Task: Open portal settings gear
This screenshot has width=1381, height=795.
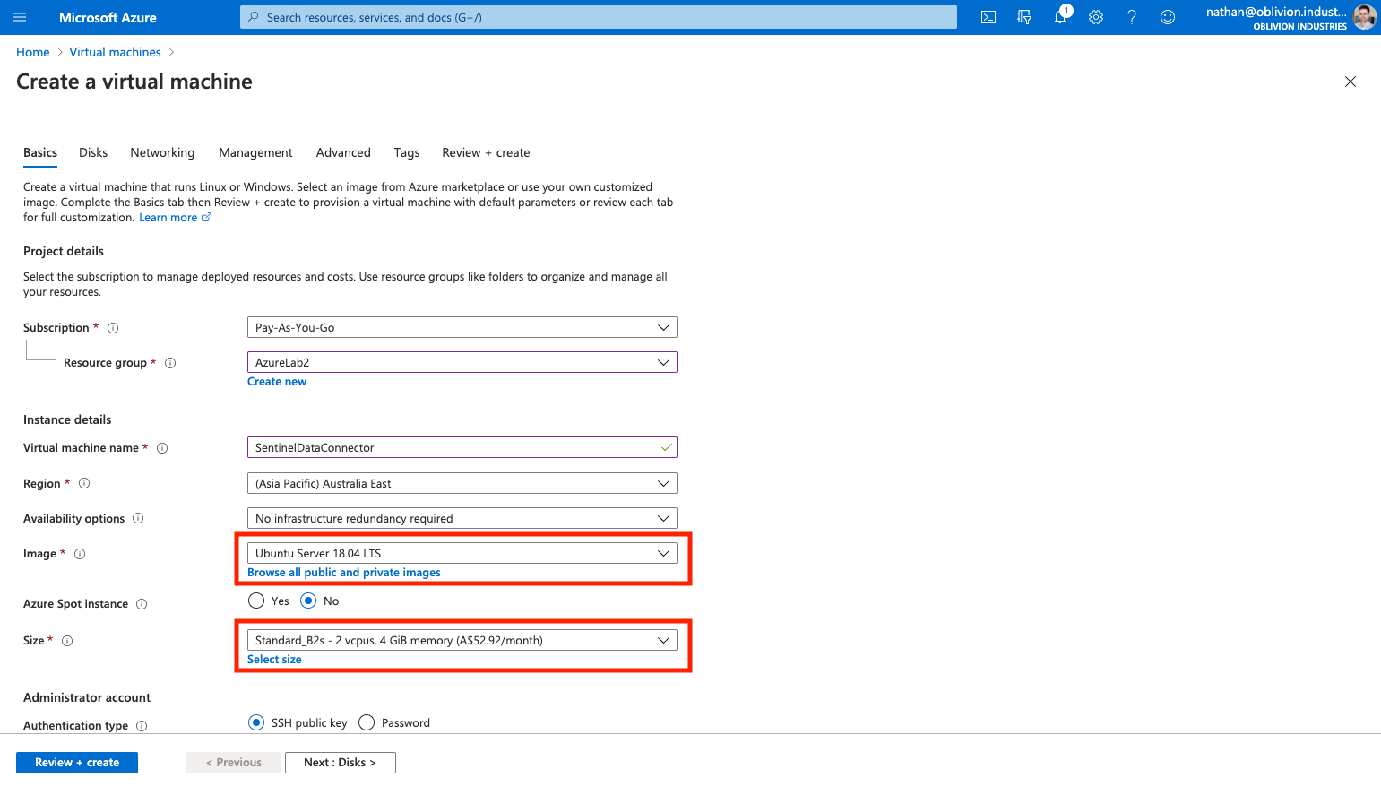Action: [1096, 17]
